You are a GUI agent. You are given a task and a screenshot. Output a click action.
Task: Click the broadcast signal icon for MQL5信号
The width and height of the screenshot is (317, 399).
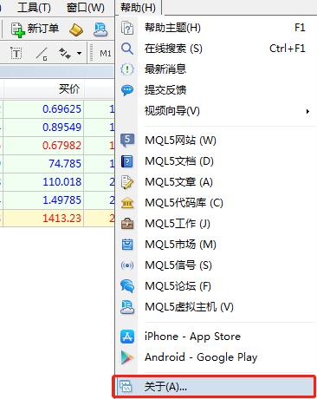[127, 265]
